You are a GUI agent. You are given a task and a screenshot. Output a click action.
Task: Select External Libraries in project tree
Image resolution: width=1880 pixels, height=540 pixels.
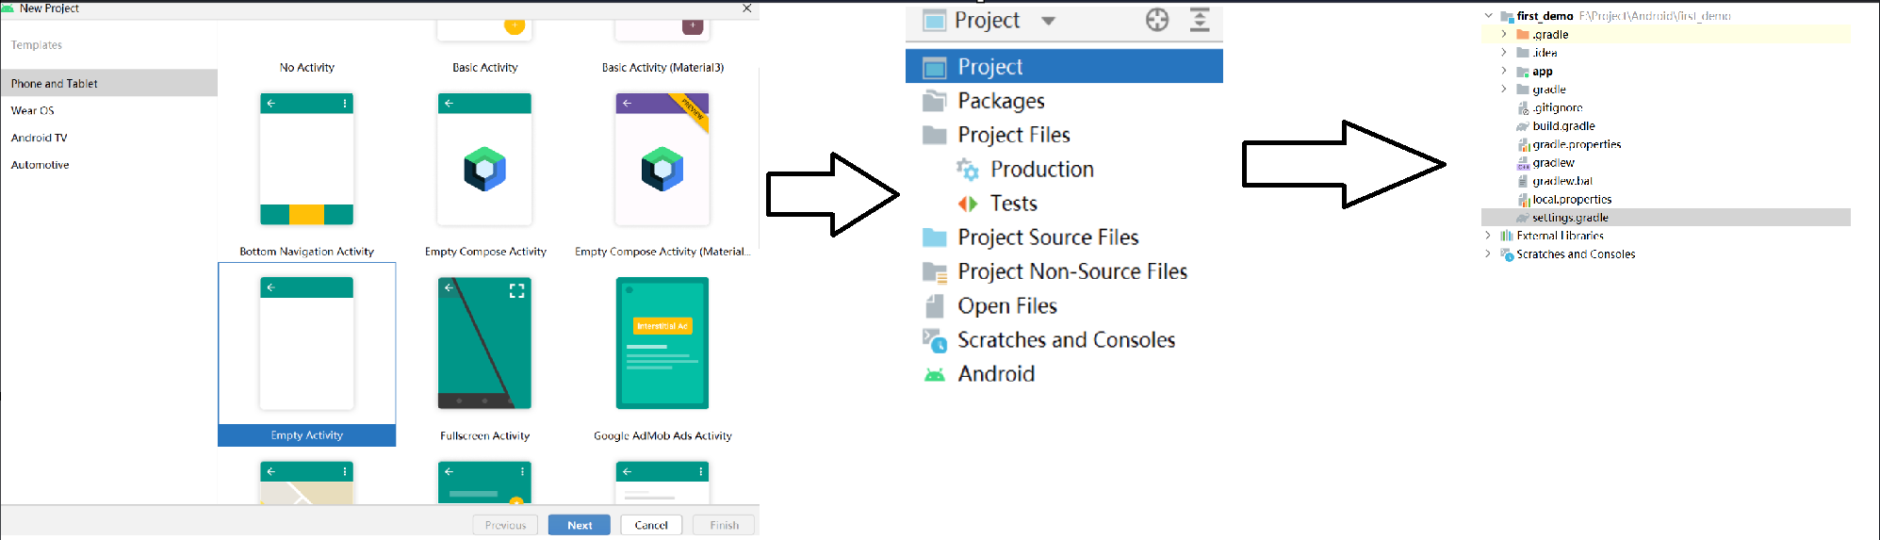pyautogui.click(x=1560, y=236)
